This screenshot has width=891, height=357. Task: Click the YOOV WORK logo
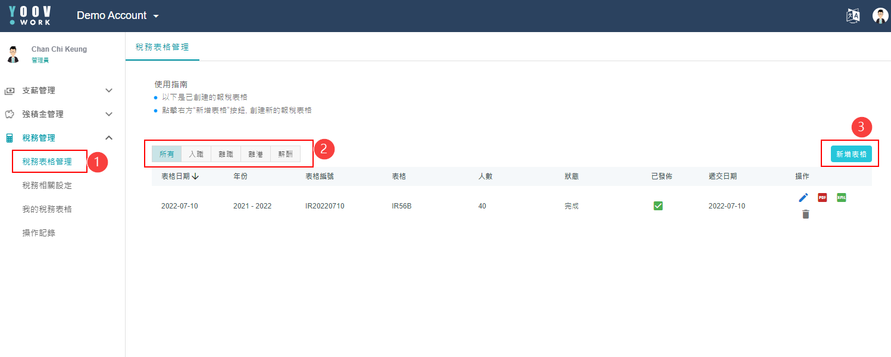click(x=30, y=15)
